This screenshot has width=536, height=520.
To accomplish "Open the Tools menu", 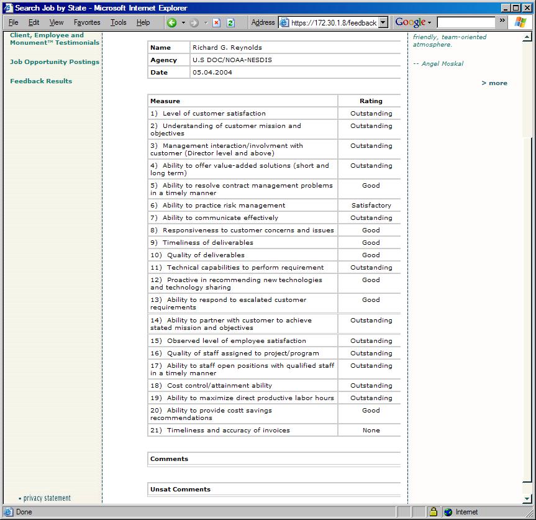I will [118, 22].
